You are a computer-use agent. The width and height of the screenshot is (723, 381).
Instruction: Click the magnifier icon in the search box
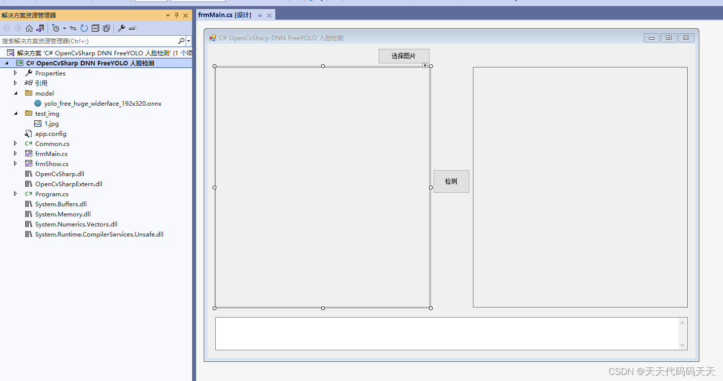pos(180,41)
